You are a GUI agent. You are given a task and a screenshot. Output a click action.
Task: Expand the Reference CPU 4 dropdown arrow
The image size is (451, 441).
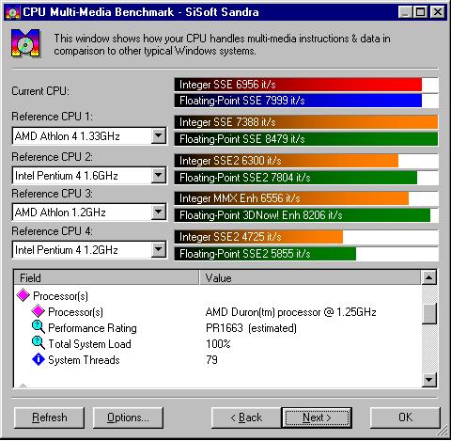pyautogui.click(x=159, y=249)
